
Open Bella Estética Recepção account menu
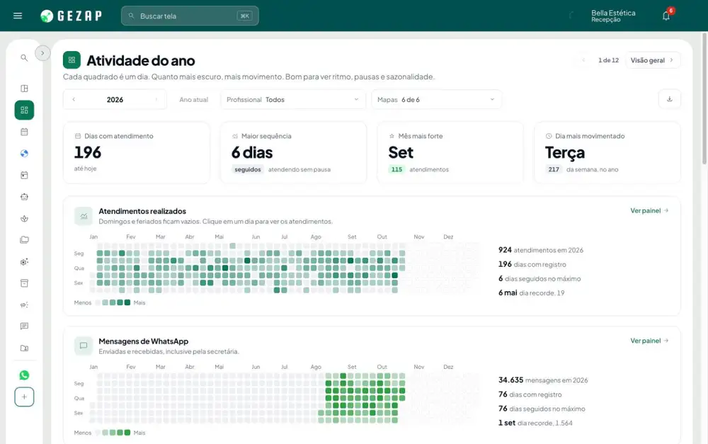613,16
